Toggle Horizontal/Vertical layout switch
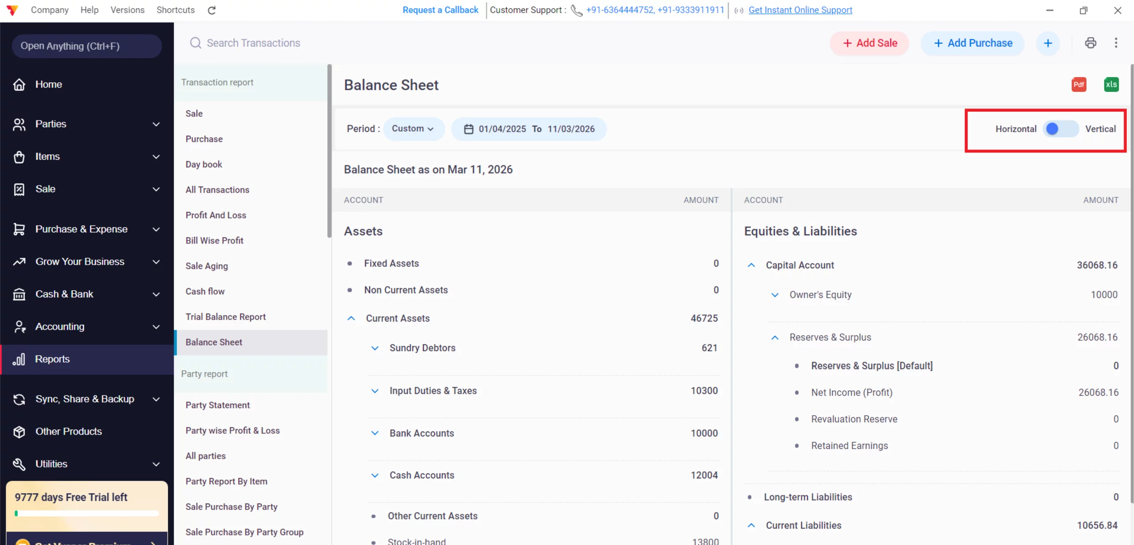The height and width of the screenshot is (545, 1134). [1060, 129]
